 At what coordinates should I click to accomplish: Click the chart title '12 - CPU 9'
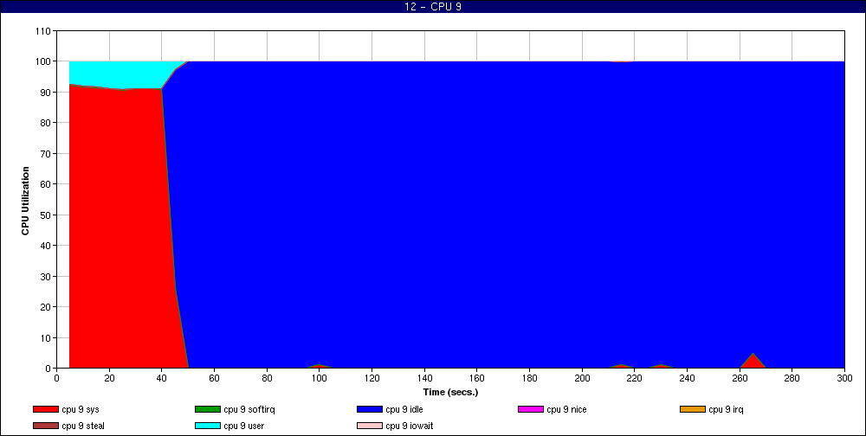pyautogui.click(x=432, y=7)
